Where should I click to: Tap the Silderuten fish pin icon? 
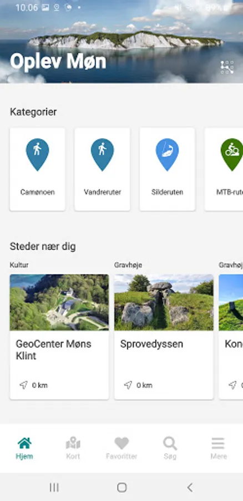point(167,155)
